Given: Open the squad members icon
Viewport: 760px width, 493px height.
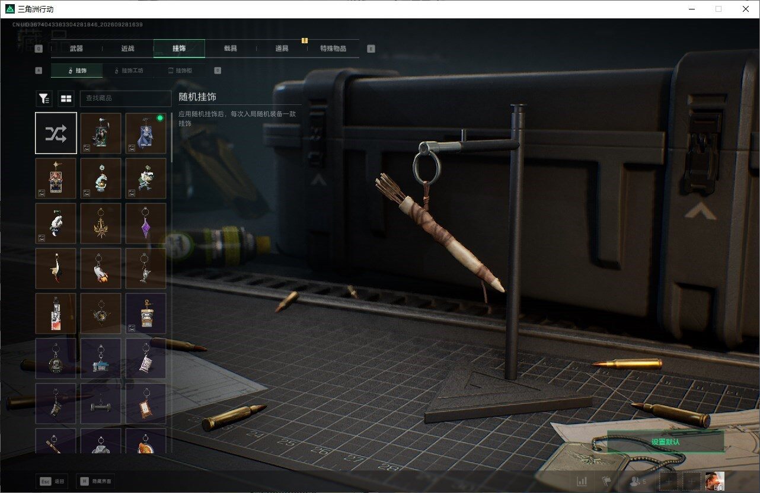Looking at the screenshot, I should pos(638,481).
